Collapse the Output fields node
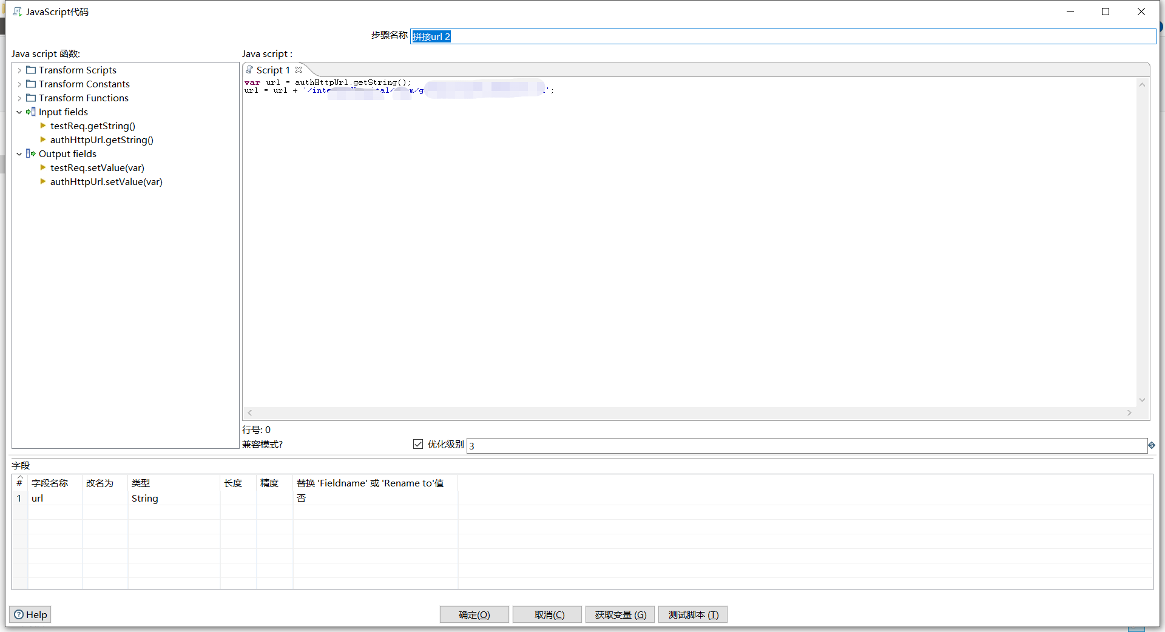 19,153
